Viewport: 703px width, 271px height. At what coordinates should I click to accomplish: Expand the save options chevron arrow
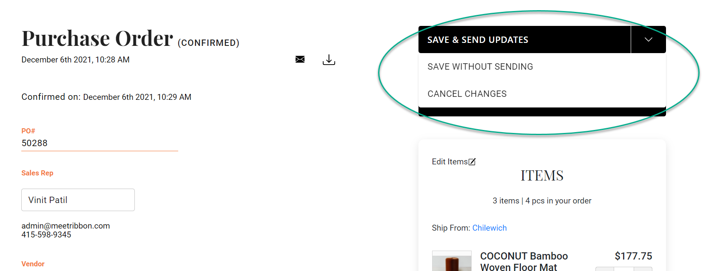(648, 40)
